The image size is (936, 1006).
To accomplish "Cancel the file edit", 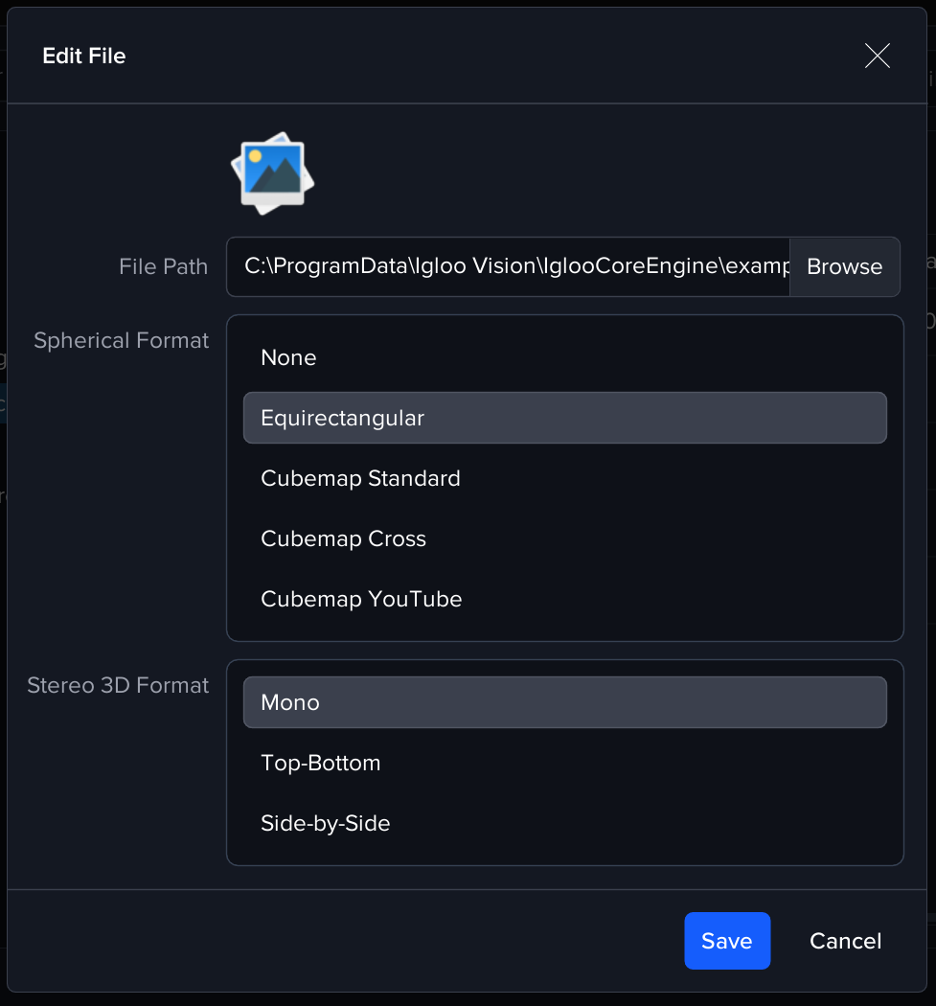I will (x=845, y=941).
